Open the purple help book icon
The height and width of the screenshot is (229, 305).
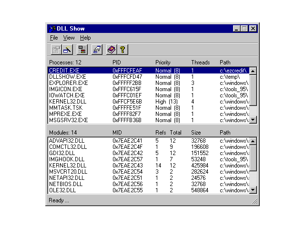(x=111, y=49)
